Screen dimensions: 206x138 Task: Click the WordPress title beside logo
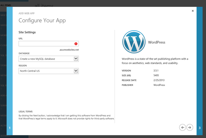coord(156,42)
